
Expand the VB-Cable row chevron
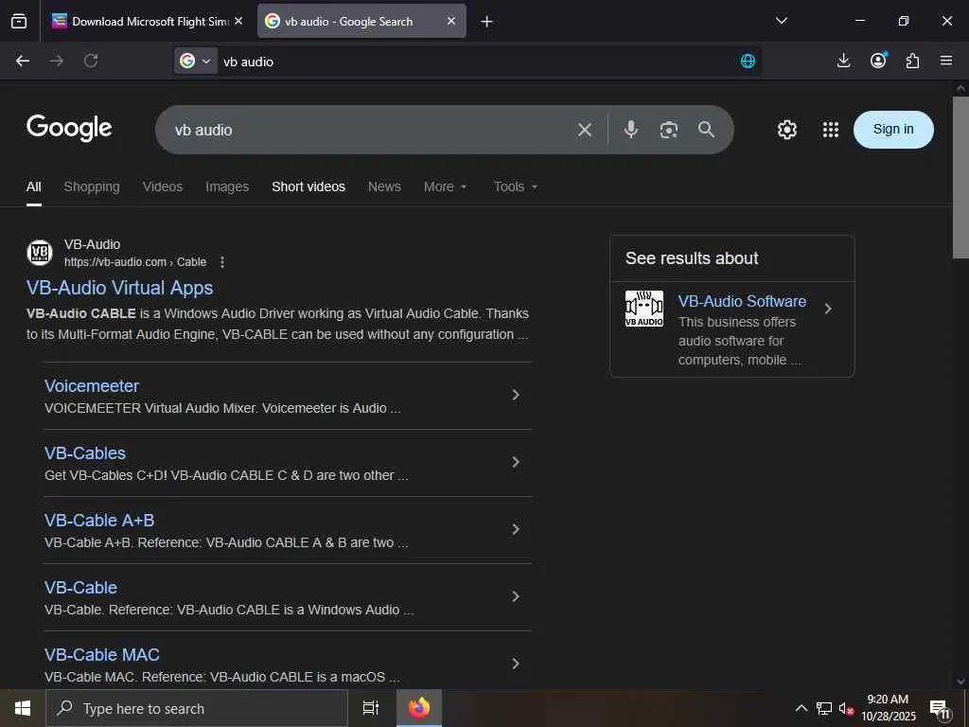click(x=516, y=596)
